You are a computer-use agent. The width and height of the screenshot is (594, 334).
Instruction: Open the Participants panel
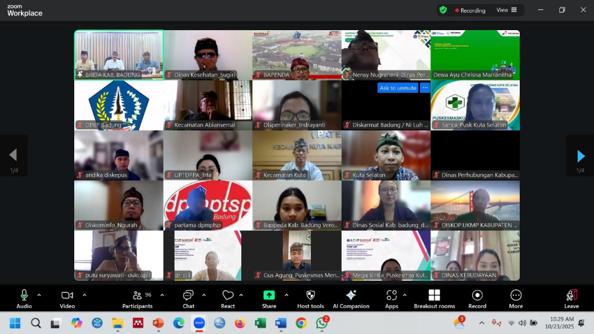137,299
